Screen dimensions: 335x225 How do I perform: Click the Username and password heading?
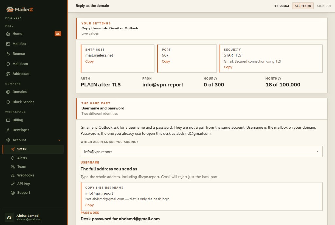pos(103,108)
